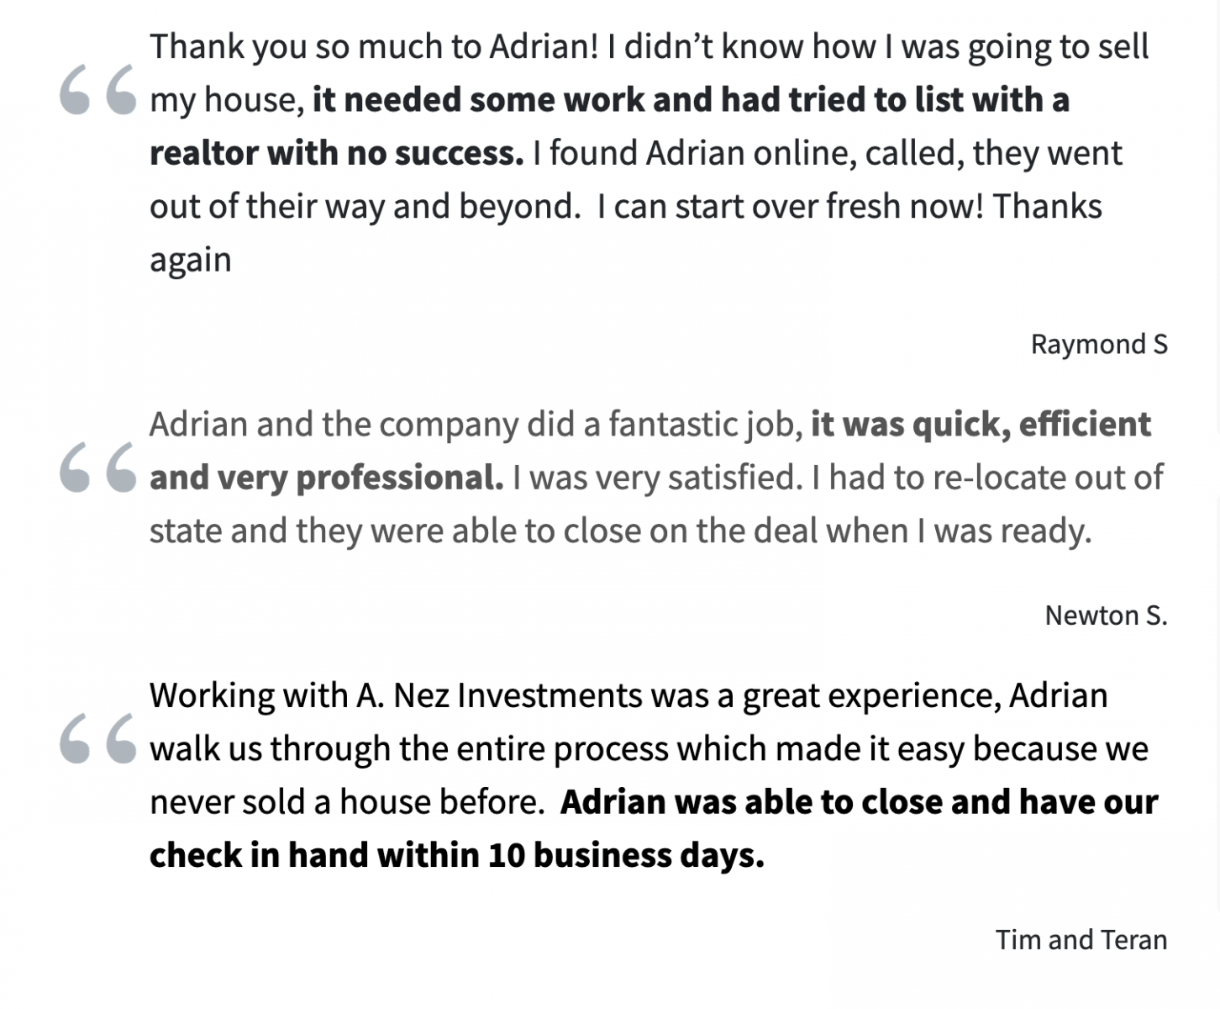Image resolution: width=1220 pixels, height=1009 pixels.
Task: Click the quote mark icon beside Newton's testimonial
Action: (97, 467)
